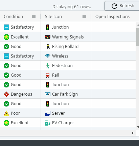Image resolution: width=139 pixels, height=146 pixels.
Task: Select the first Satisfactory Junction row
Action: click(68, 27)
